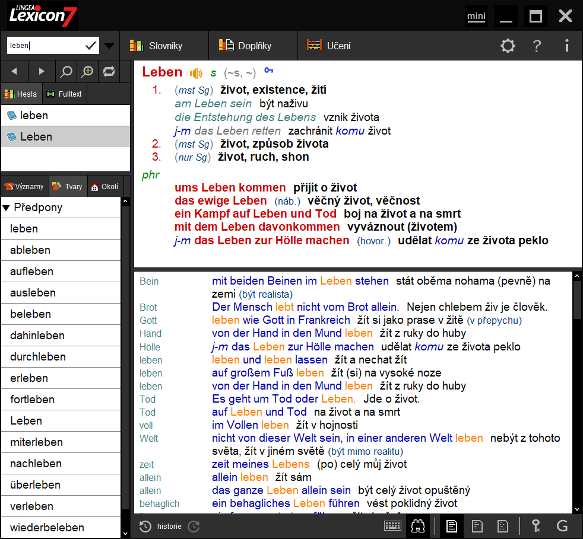Screen dimensions: 583x539
Task: Select 'erleben' in prefix list
Action: tap(61, 378)
